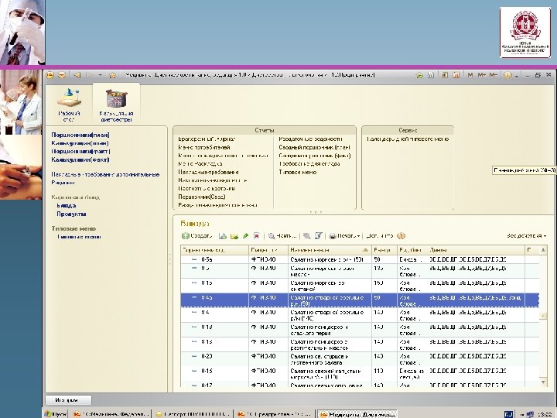Click the help question mark icon
Image resolution: width=557 pixels, height=418 pixels.
pyautogui.click(x=401, y=236)
